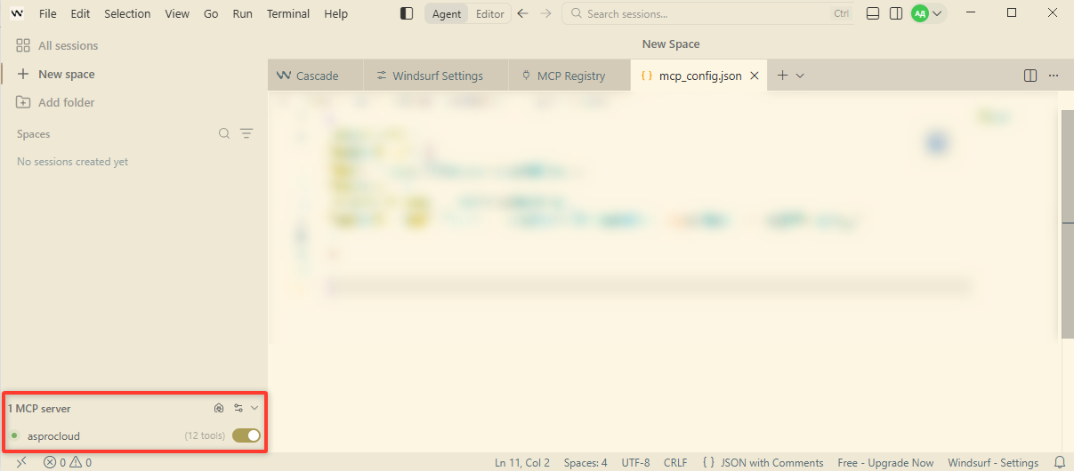The height and width of the screenshot is (471, 1074).
Task: Open the editor More actions ellipsis
Action: point(1054,76)
